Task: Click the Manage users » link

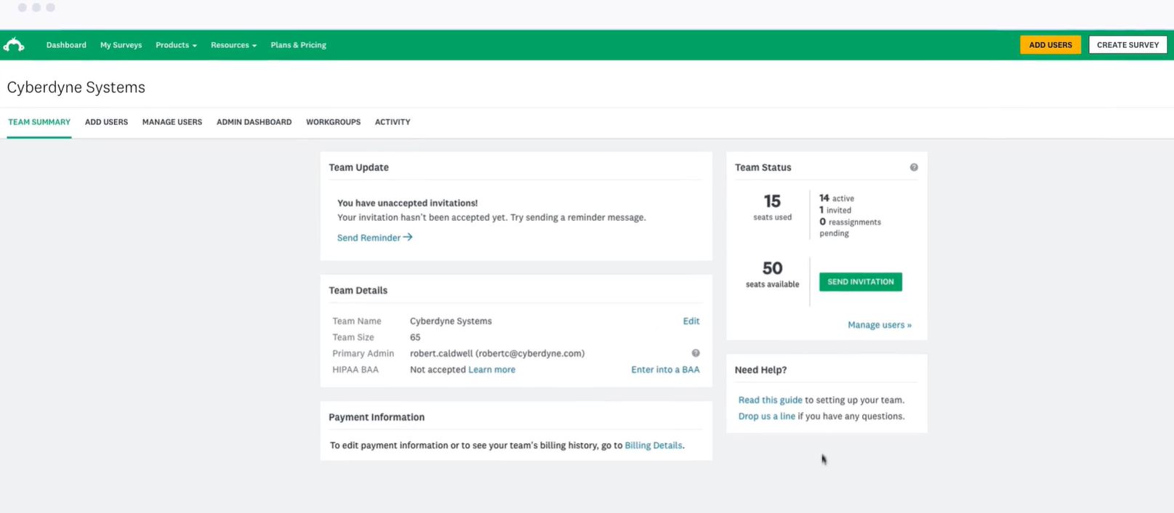Action: (x=879, y=325)
